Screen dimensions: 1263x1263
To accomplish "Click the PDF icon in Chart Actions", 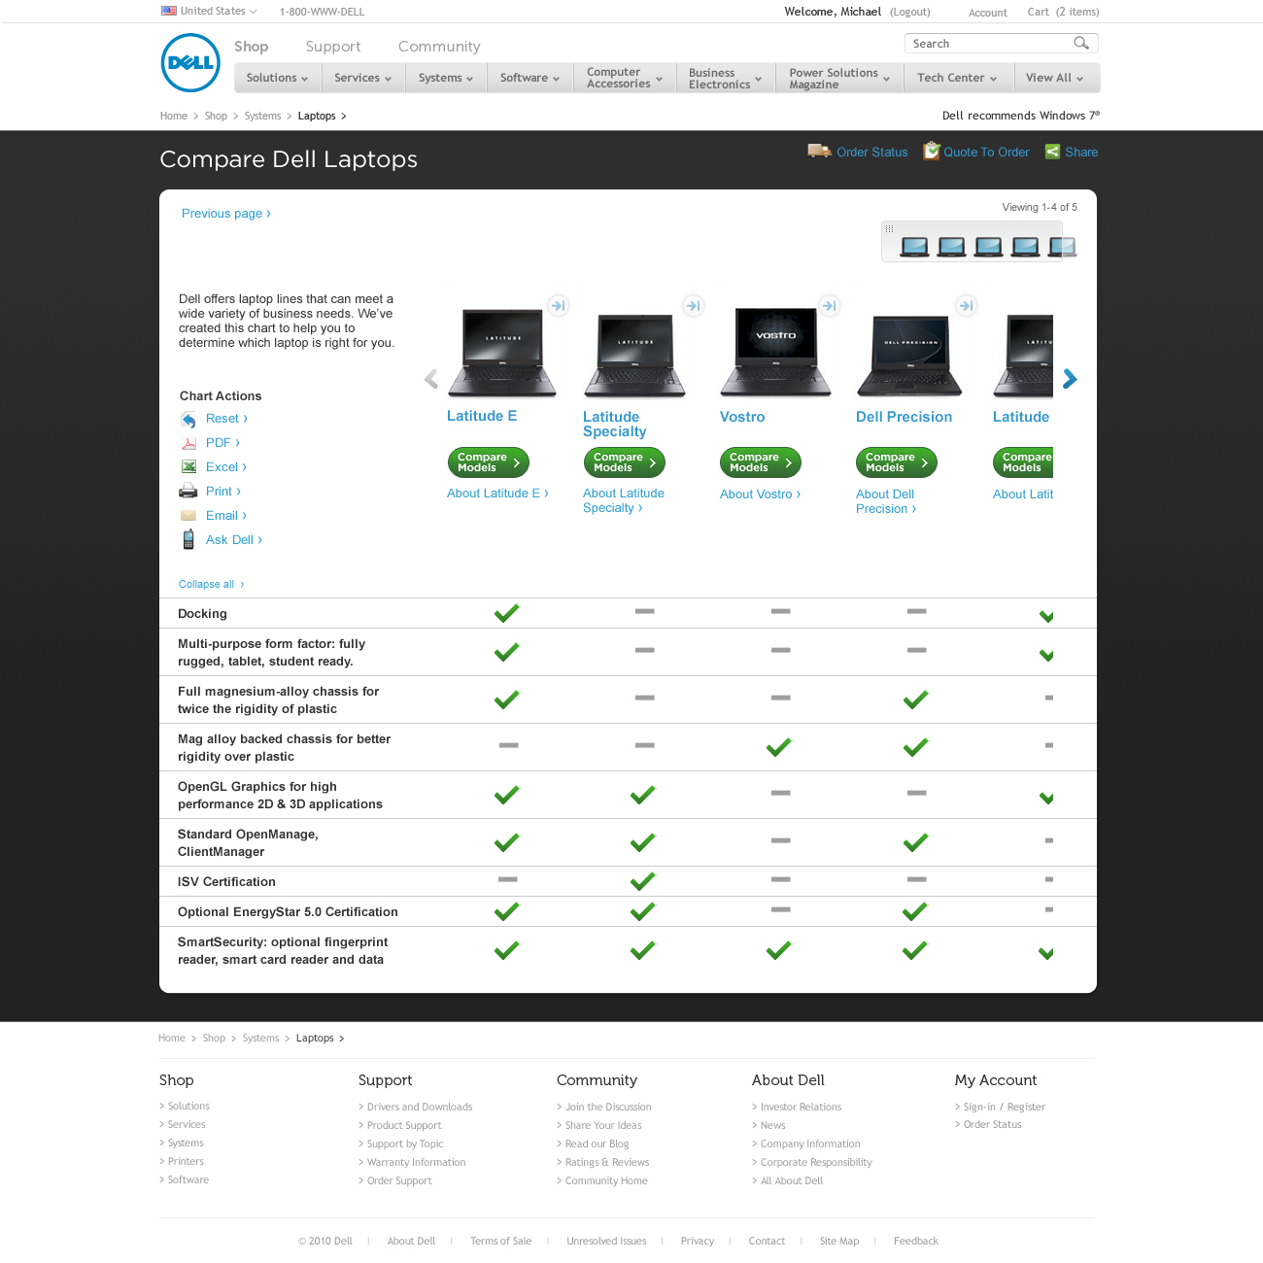I will pos(188,443).
